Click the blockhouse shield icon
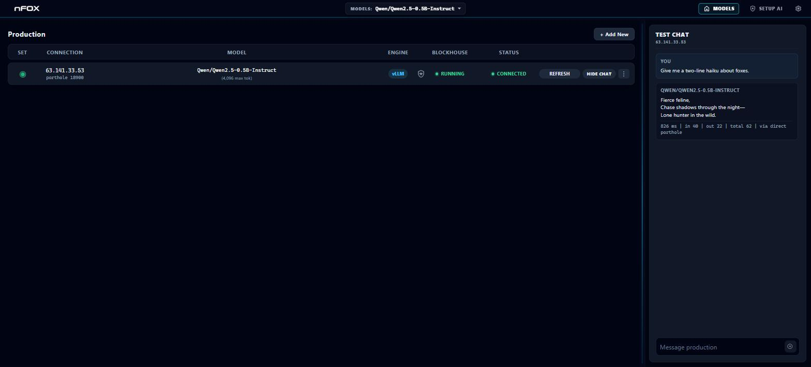 coord(421,74)
